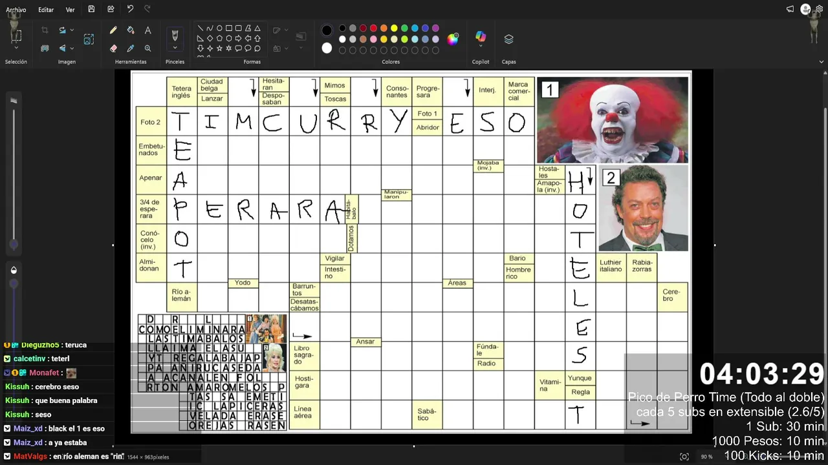Screen dimensions: 828x465
Task: Click the 'Almidonan' crossword clue
Action: point(151,267)
